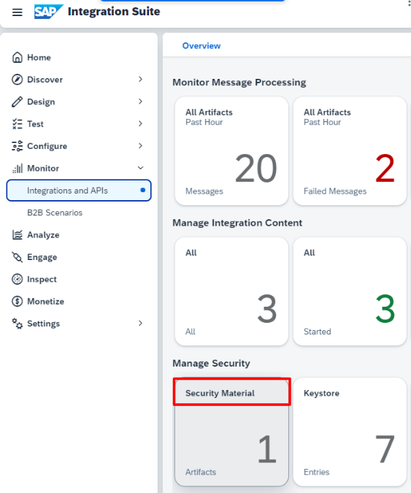Screen dimensions: 411x493
Task: Click the SAP logo
Action: (48, 12)
